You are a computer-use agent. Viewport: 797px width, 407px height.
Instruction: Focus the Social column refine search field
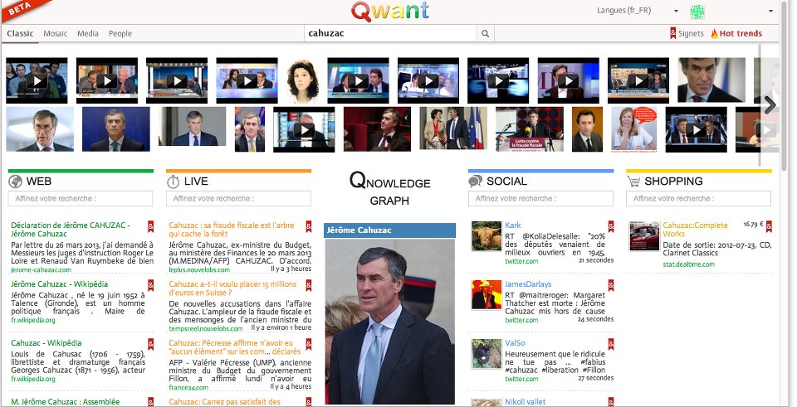[541, 199]
